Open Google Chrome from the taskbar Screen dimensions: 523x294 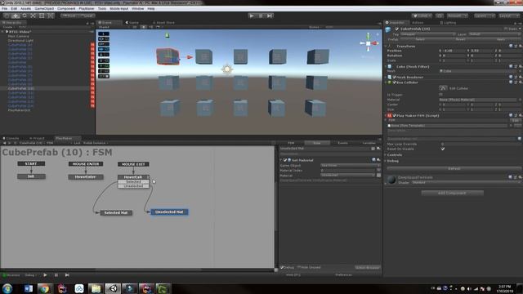point(44,288)
